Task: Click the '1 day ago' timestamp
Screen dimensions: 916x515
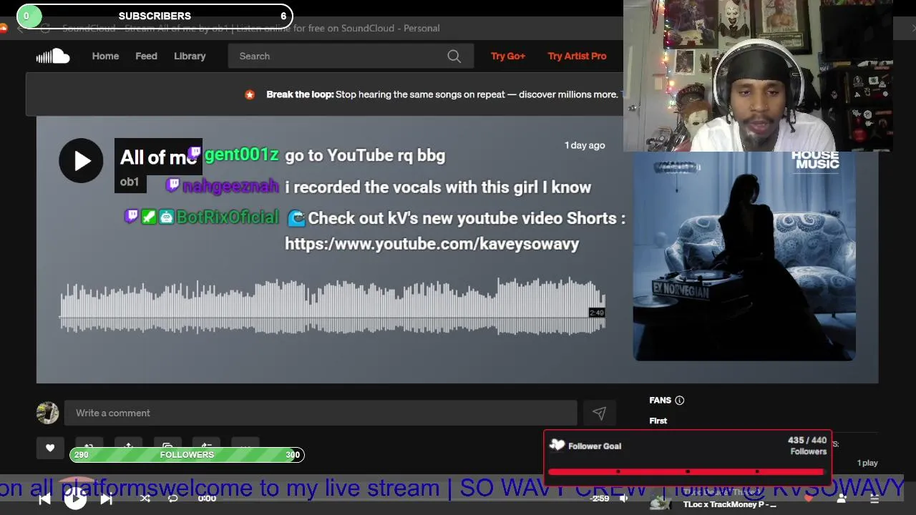Action: (x=585, y=145)
